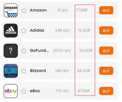
Task: Click the eBay logo icon
Action: tap(11, 91)
